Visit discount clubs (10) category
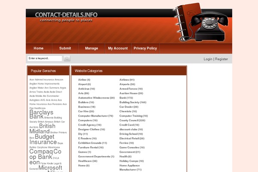This screenshot has height=172, width=258. tap(131, 129)
